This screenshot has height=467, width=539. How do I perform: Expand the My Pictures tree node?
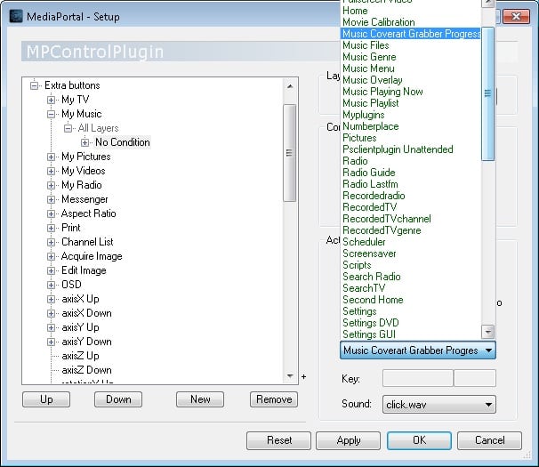coord(52,157)
